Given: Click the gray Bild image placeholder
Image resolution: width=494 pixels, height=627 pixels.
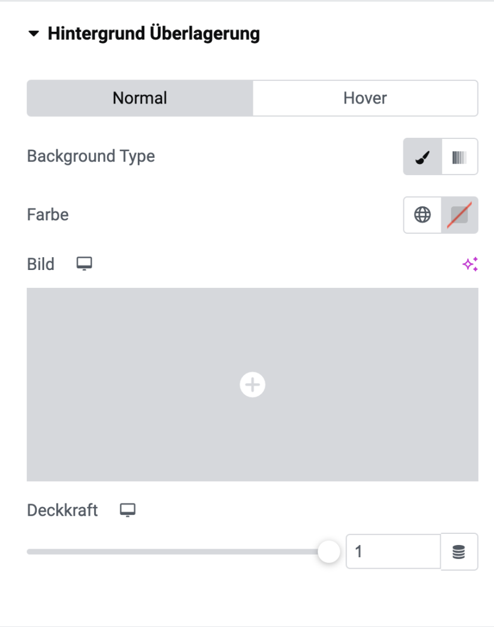Looking at the screenshot, I should [252, 385].
